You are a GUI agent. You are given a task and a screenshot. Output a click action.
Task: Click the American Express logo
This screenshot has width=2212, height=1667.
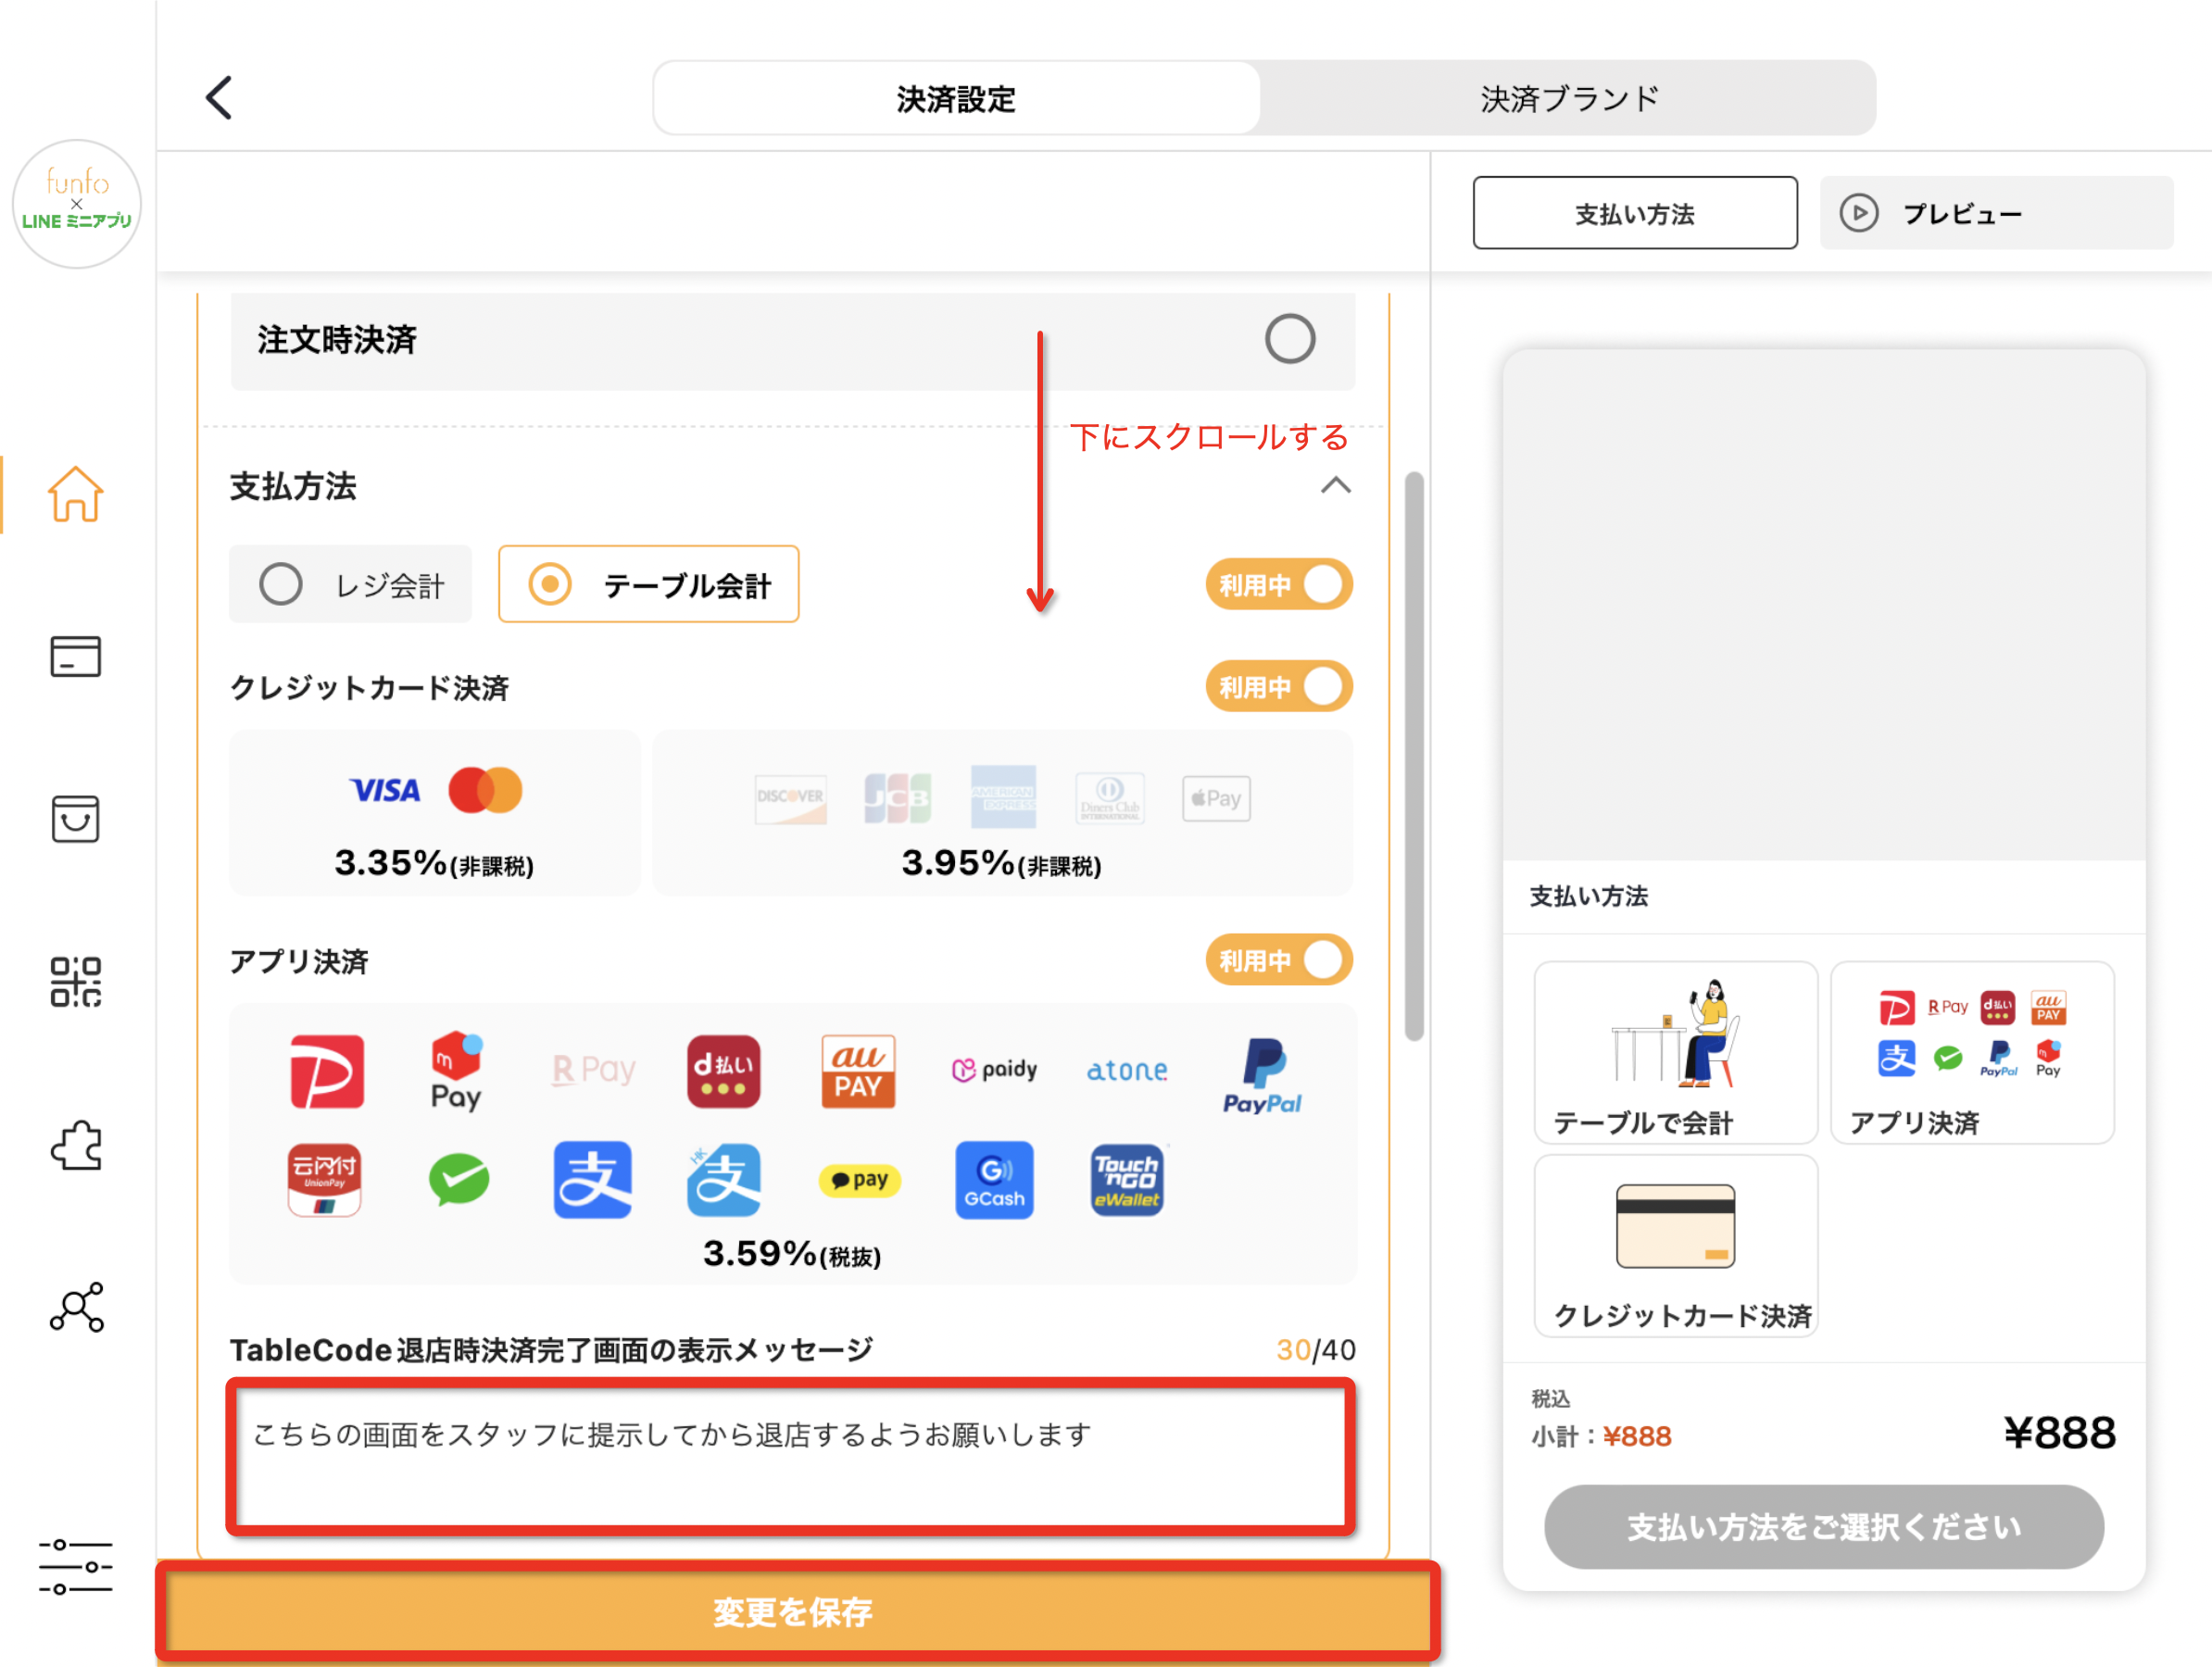(x=1003, y=797)
